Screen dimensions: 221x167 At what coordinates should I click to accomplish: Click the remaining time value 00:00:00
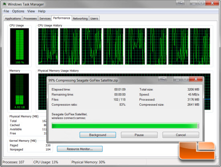(x=120, y=95)
